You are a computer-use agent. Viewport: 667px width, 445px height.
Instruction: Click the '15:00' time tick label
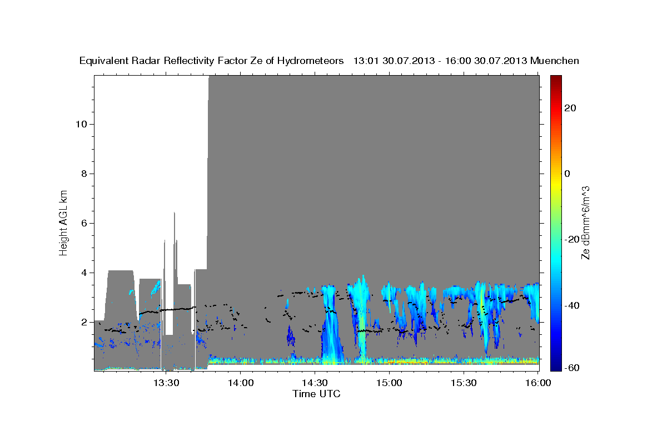click(x=389, y=383)
